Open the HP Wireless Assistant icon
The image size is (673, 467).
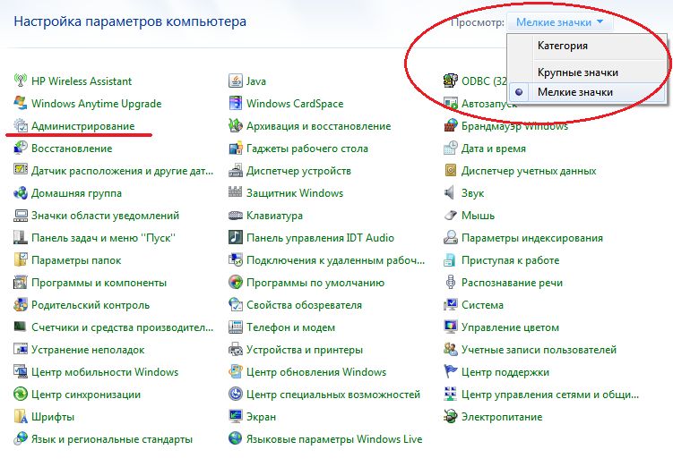point(21,81)
